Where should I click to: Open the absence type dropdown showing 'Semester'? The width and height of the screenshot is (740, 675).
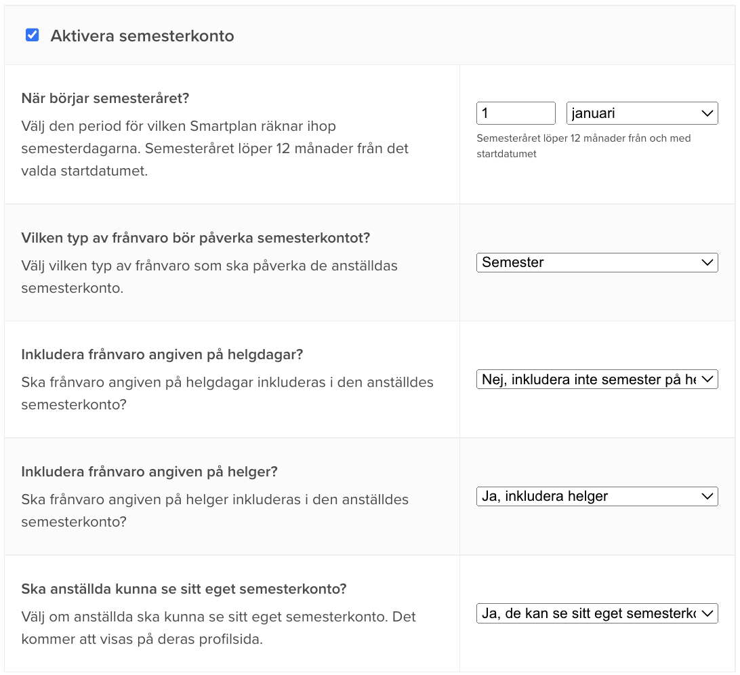[x=597, y=262]
